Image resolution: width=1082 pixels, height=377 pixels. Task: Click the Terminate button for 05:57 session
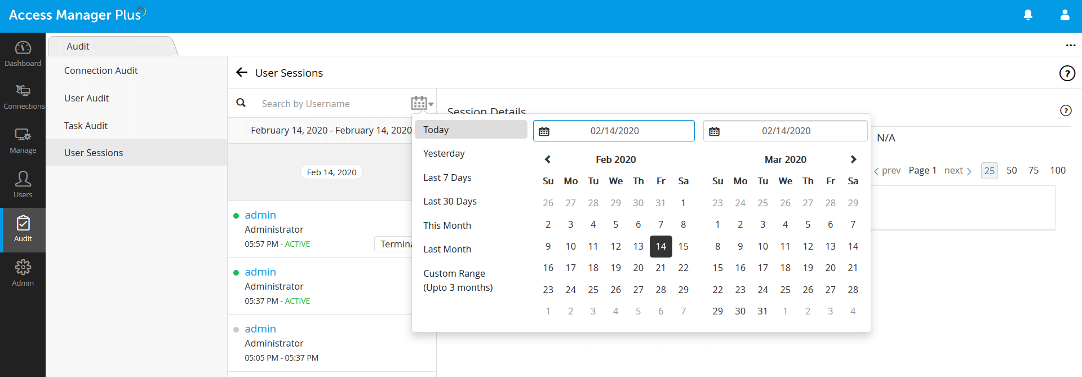pyautogui.click(x=393, y=244)
